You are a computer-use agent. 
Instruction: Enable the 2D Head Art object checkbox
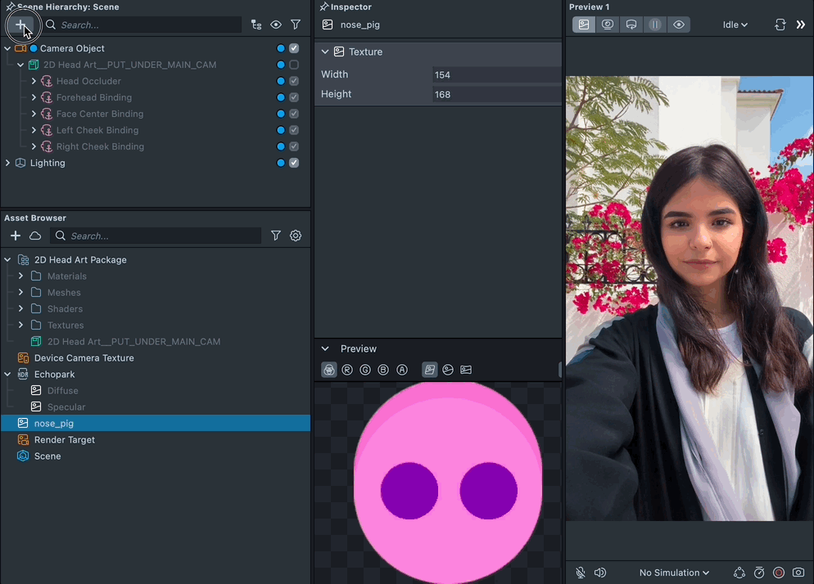pos(294,65)
